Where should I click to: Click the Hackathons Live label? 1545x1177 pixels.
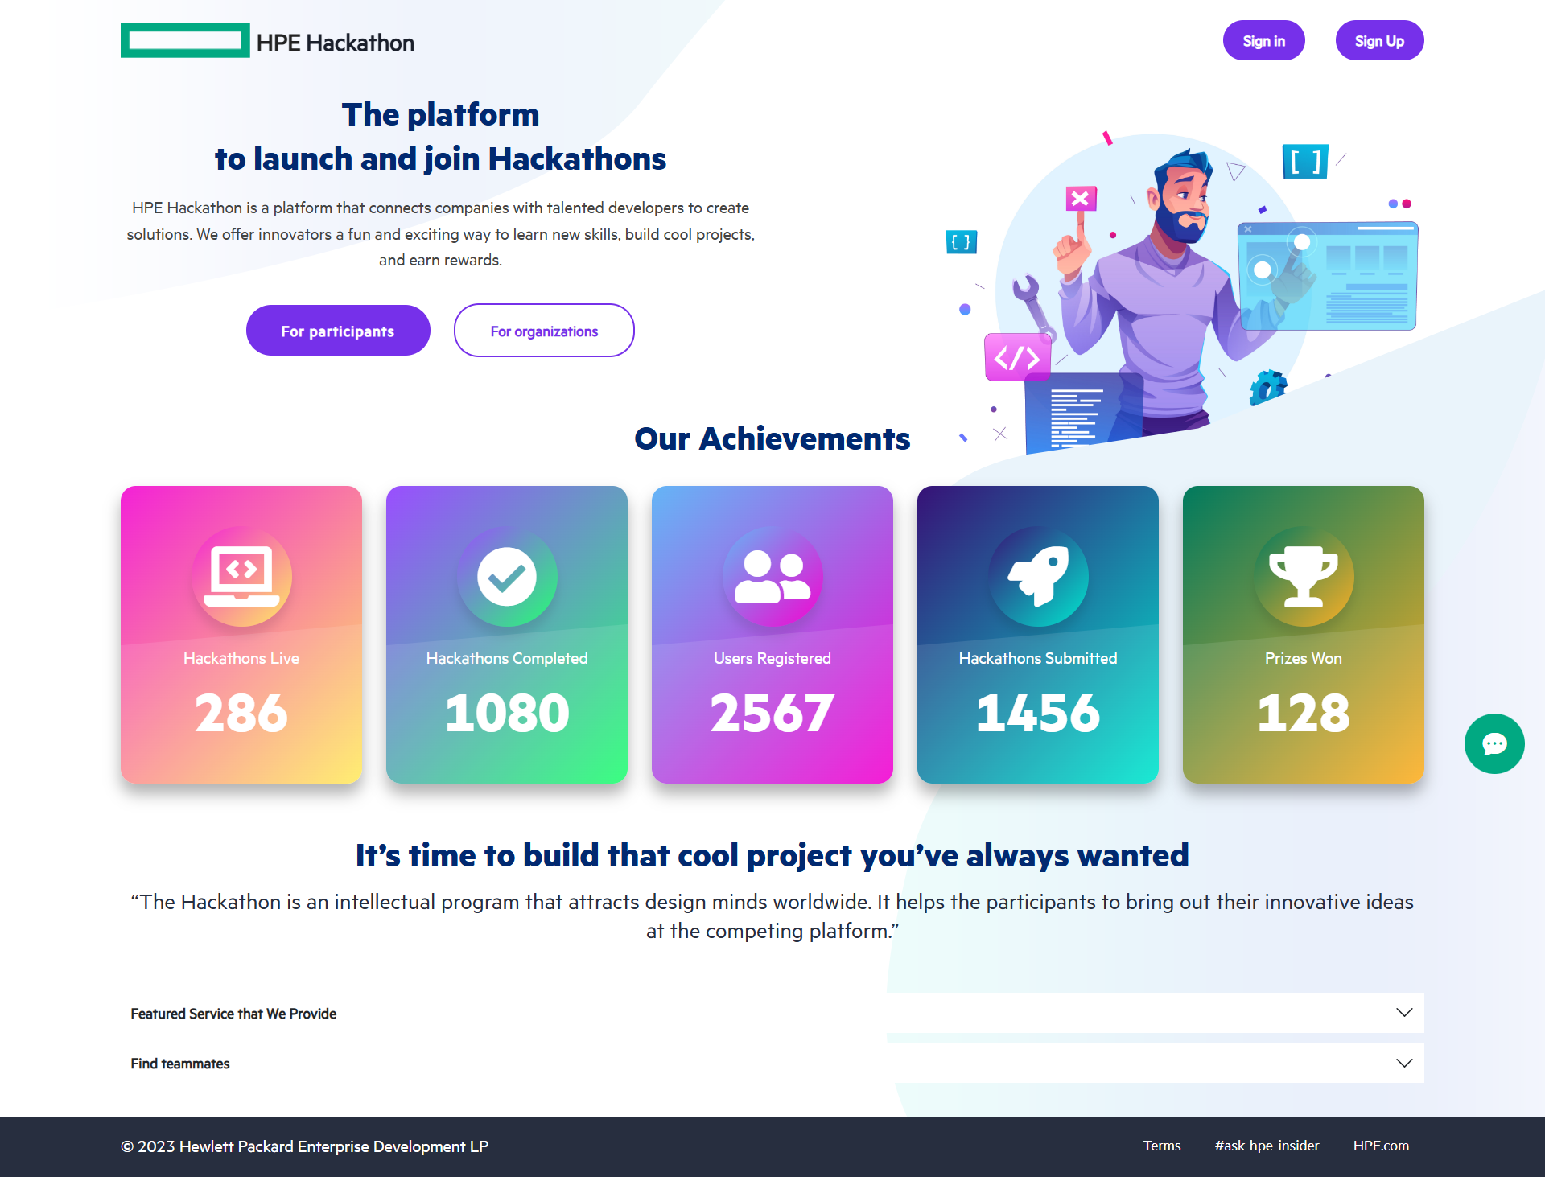click(241, 658)
